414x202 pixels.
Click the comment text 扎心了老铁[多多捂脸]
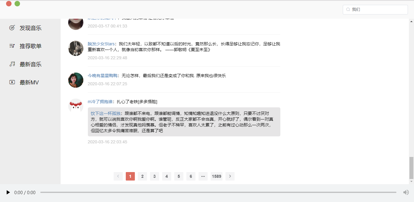[x=137, y=102]
